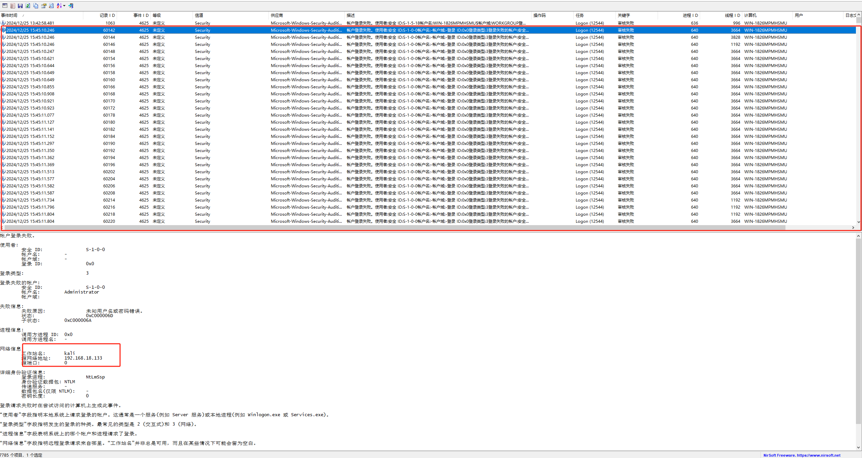Open the NirSoft Freeware website link
Screen dimensions: 862x458
802,455
